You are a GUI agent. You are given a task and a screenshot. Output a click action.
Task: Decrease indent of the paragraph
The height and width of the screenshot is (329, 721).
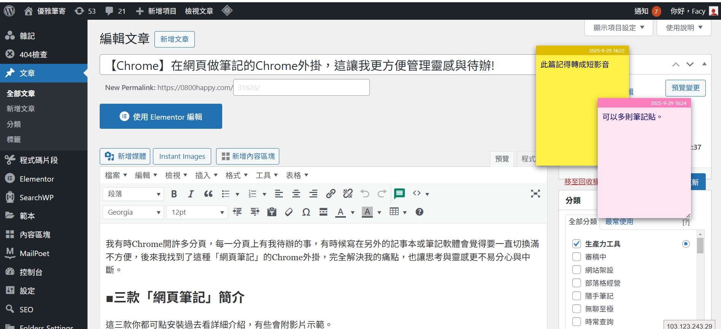tap(237, 212)
